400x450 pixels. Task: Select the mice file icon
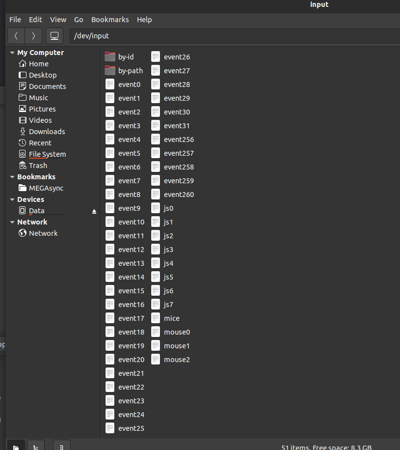[156, 318]
